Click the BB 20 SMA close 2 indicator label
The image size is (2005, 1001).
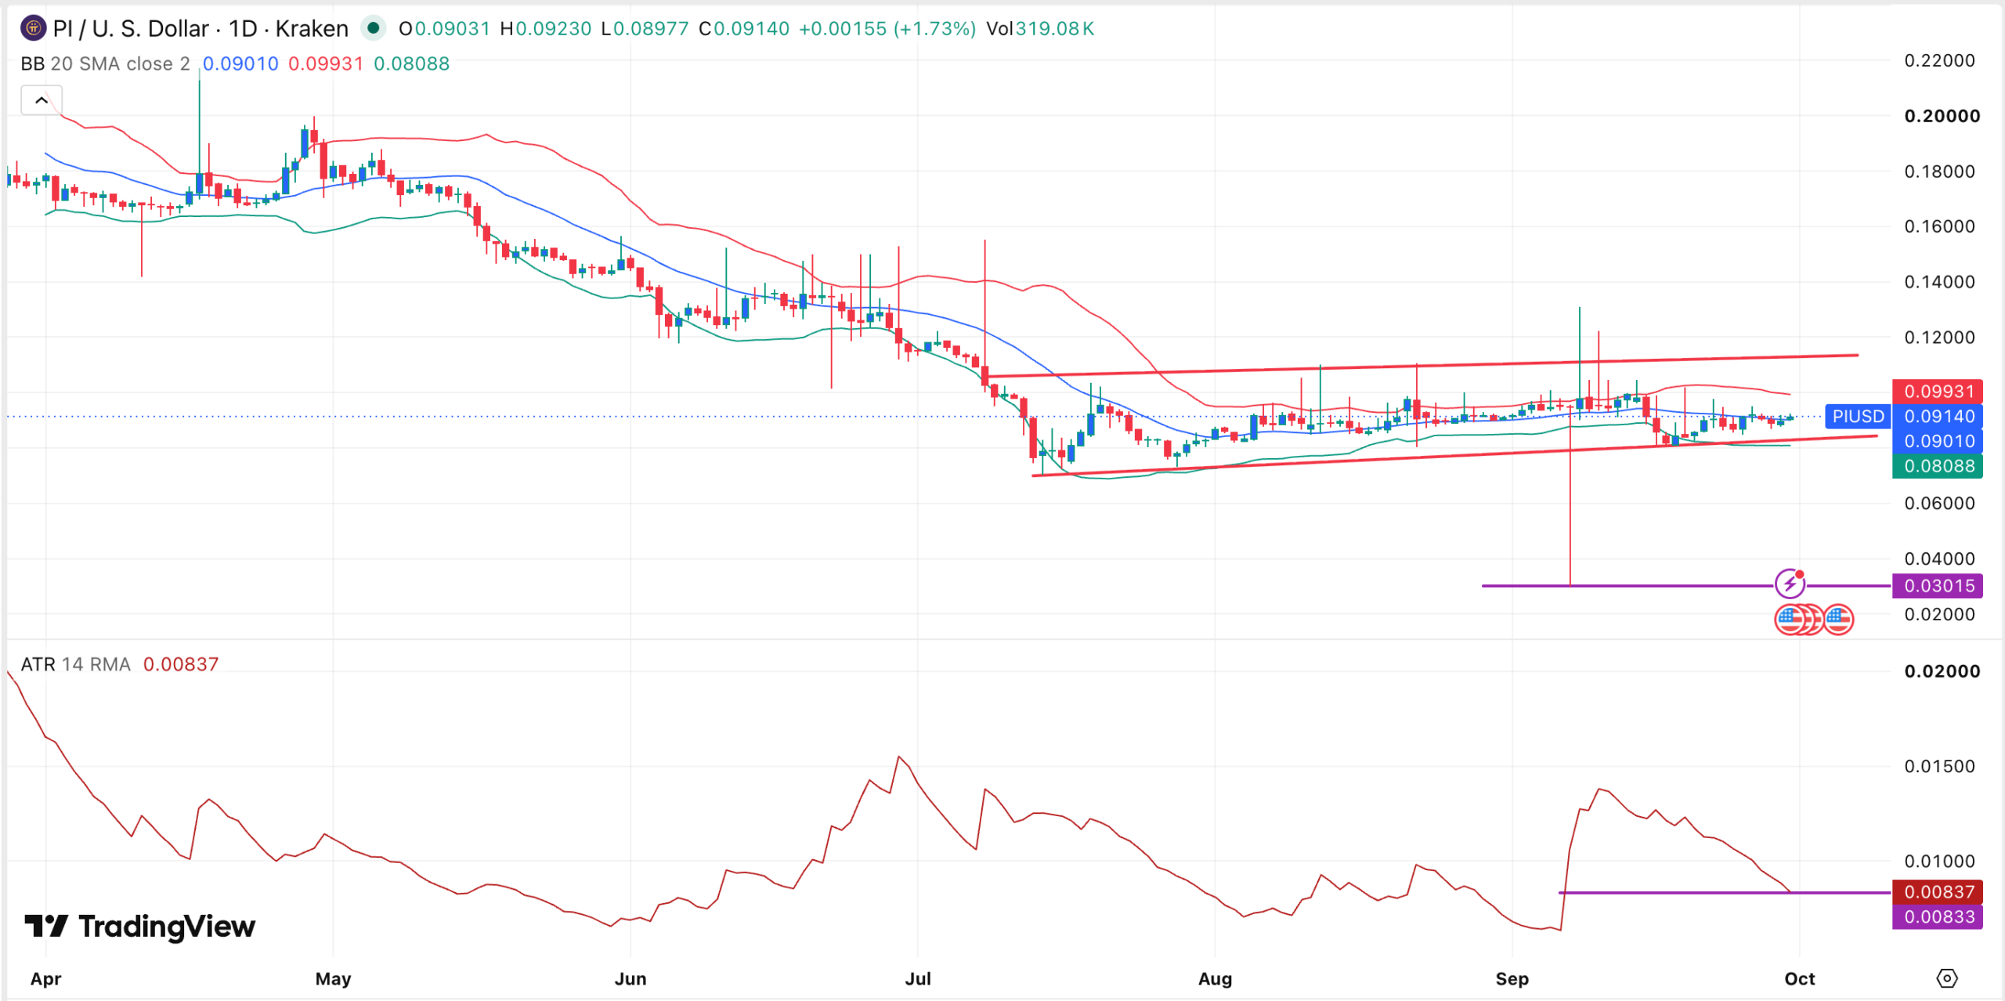click(x=105, y=63)
